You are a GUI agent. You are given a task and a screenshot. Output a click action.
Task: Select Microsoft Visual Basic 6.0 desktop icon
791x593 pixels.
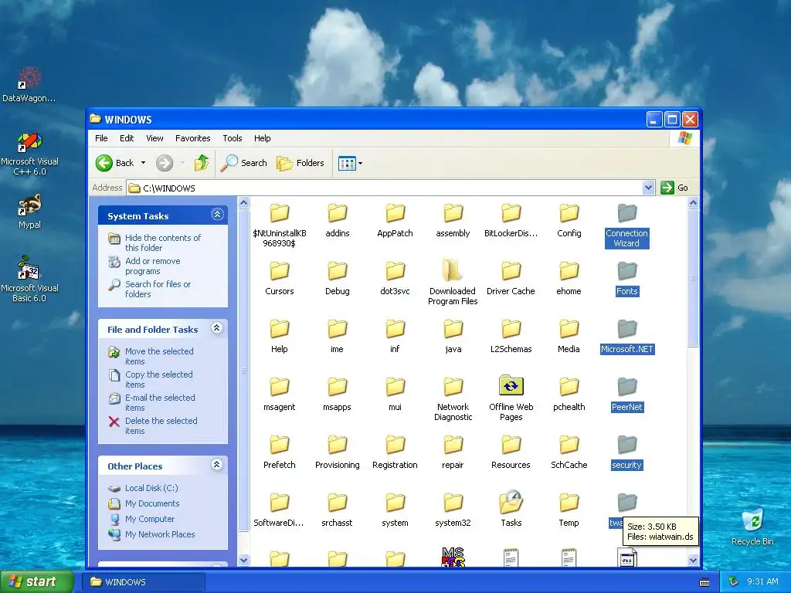coord(29,279)
